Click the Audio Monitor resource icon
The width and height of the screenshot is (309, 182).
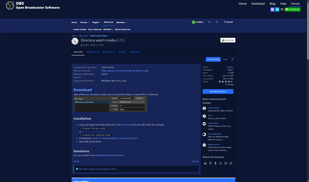(x=204, y=108)
